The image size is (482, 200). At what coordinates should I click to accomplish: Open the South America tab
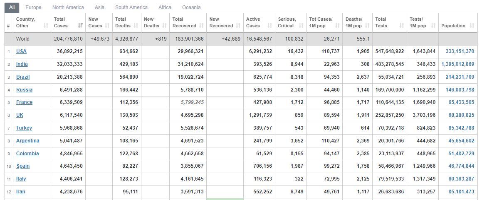pyautogui.click(x=131, y=7)
